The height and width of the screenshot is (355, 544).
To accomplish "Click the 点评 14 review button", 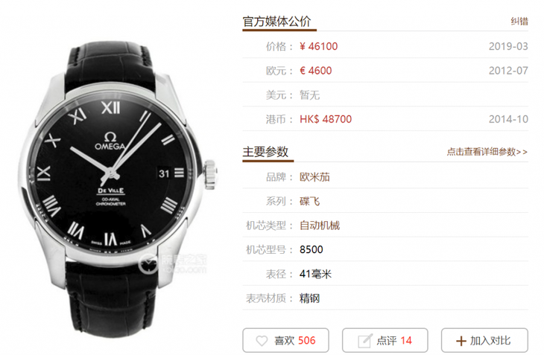I will (385, 340).
